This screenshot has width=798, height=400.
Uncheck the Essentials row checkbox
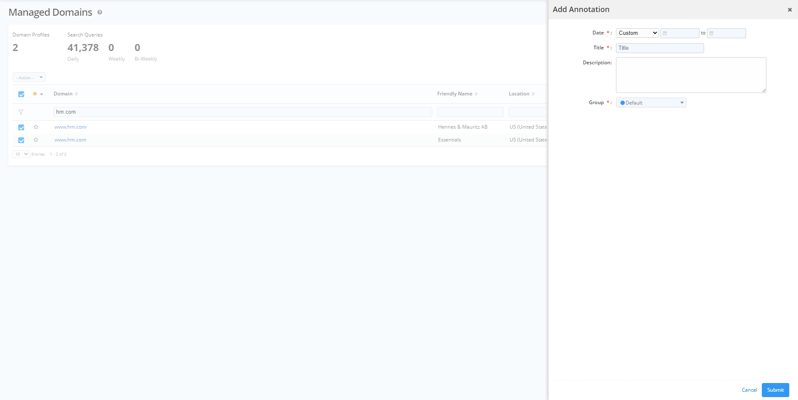[21, 140]
